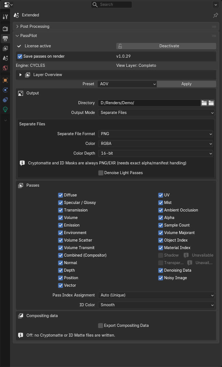The image size is (222, 367).
Task: Uncheck the Noisy Image pass
Action: click(x=161, y=278)
